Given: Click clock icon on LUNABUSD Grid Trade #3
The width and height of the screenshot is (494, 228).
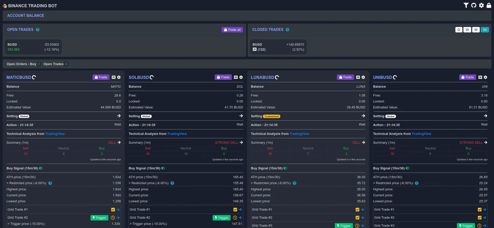Looking at the screenshot, I should [357, 226].
